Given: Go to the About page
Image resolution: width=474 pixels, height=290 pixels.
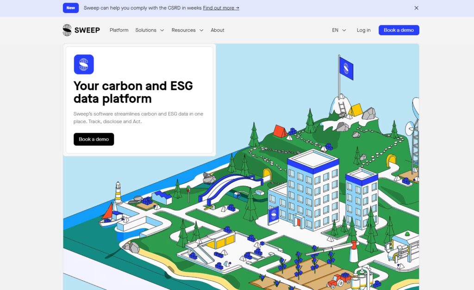Looking at the screenshot, I should pyautogui.click(x=218, y=30).
